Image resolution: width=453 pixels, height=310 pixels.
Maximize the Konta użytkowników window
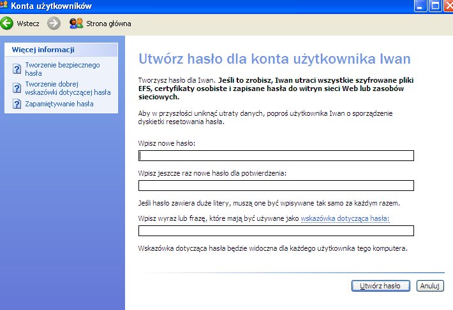[435, 6]
